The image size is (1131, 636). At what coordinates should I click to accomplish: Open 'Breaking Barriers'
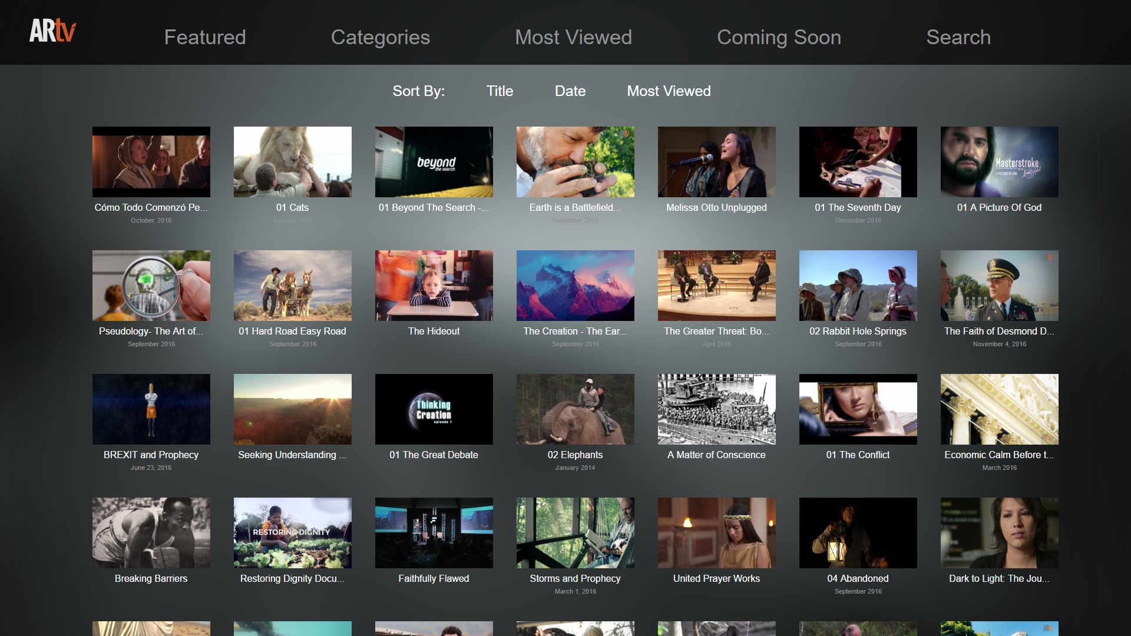[151, 532]
